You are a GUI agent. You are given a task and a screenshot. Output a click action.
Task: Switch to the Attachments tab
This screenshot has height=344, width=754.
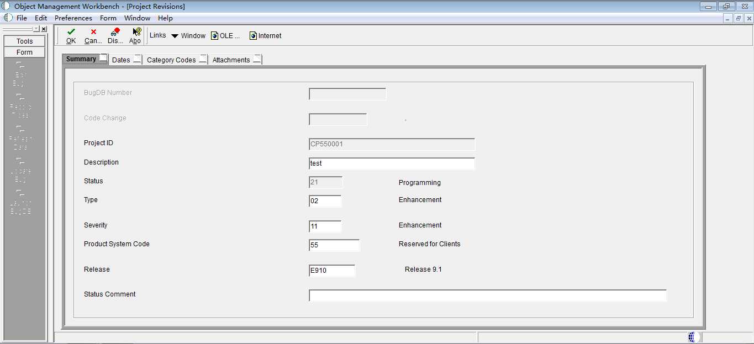pyautogui.click(x=236, y=60)
